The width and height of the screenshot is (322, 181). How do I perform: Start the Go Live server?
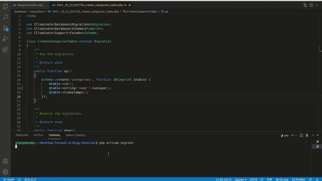[282, 179]
